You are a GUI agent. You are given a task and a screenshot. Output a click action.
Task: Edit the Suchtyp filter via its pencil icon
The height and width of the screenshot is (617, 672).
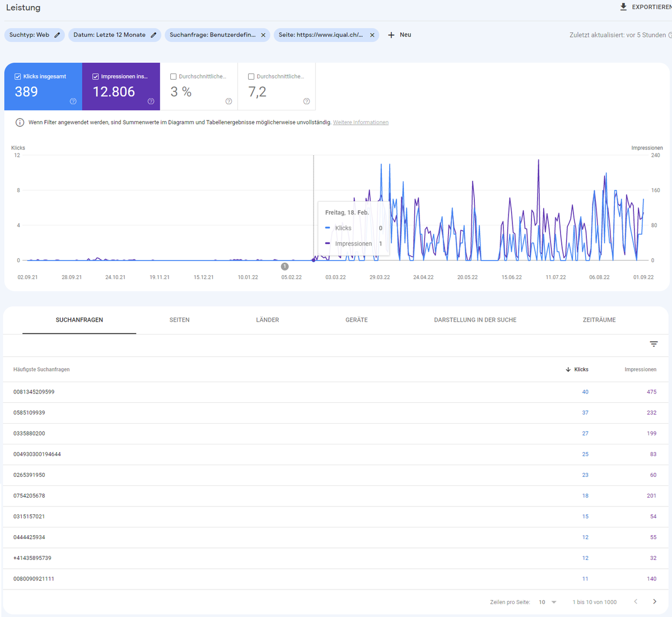click(x=57, y=35)
